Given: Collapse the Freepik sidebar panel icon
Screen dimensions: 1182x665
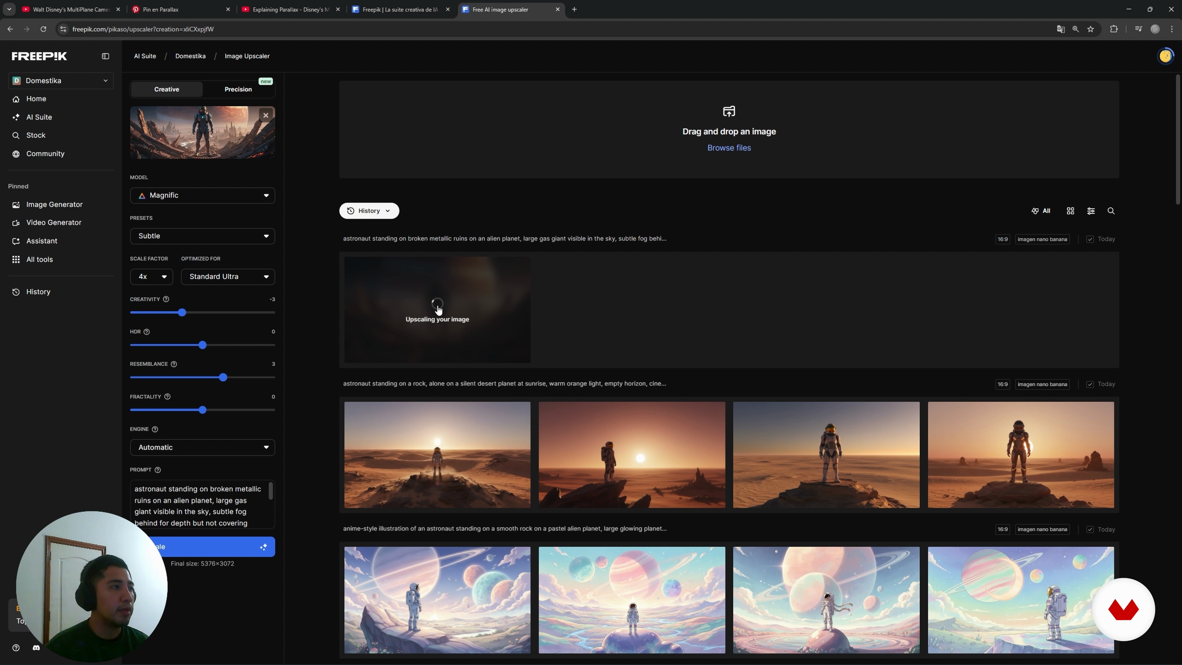Looking at the screenshot, I should tap(106, 56).
